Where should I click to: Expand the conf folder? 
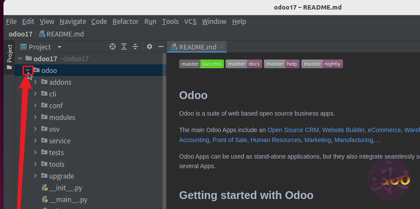(35, 106)
